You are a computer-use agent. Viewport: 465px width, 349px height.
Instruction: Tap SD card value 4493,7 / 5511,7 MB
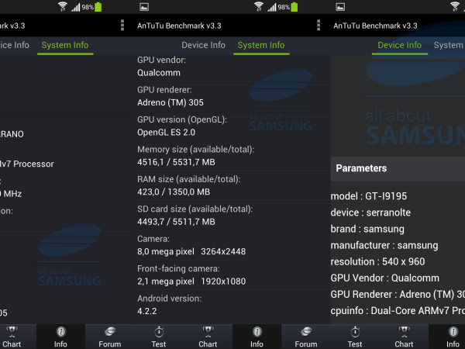(176, 222)
